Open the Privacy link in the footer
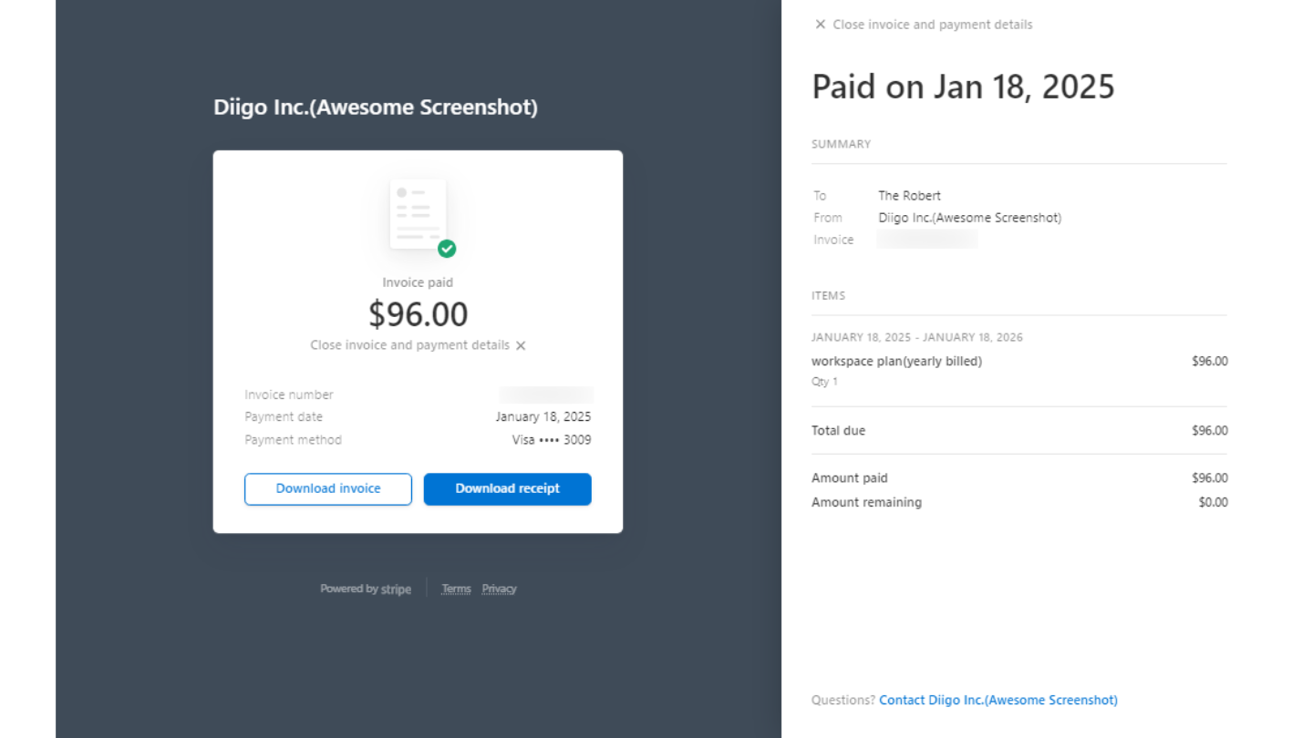 click(499, 589)
